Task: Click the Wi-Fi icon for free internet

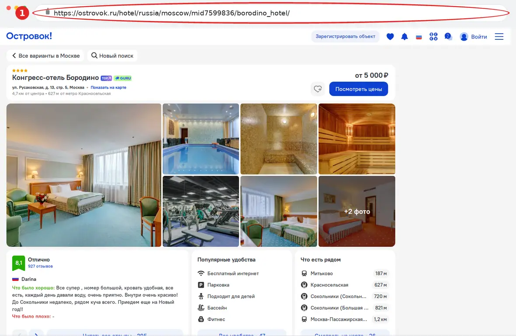Action: click(201, 273)
